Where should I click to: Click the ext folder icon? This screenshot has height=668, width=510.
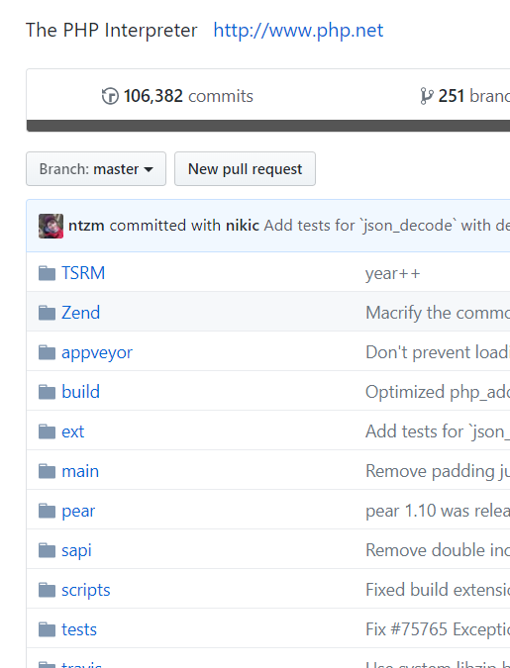(x=47, y=431)
